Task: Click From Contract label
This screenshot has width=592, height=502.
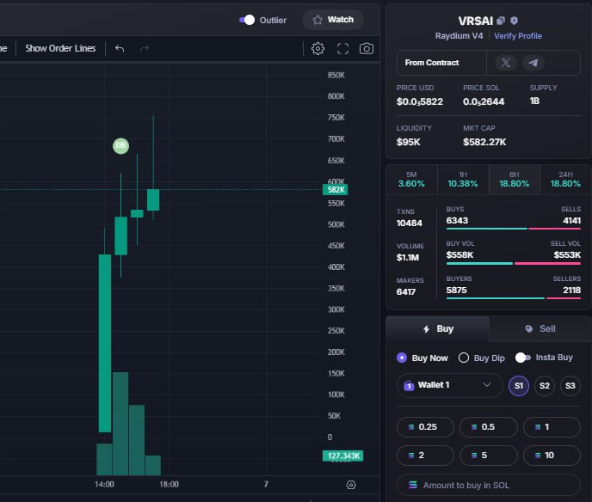Action: (432, 63)
